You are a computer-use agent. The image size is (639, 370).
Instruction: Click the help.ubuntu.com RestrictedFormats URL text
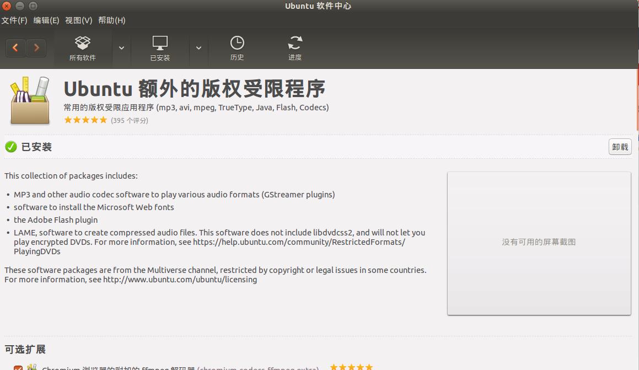(299, 242)
